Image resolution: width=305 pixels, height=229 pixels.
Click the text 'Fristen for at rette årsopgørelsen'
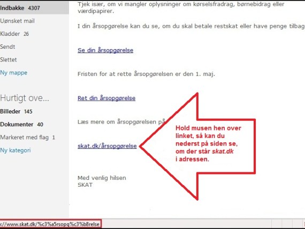[x=125, y=74]
